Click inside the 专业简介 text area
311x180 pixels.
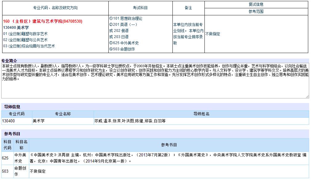coord(154,89)
